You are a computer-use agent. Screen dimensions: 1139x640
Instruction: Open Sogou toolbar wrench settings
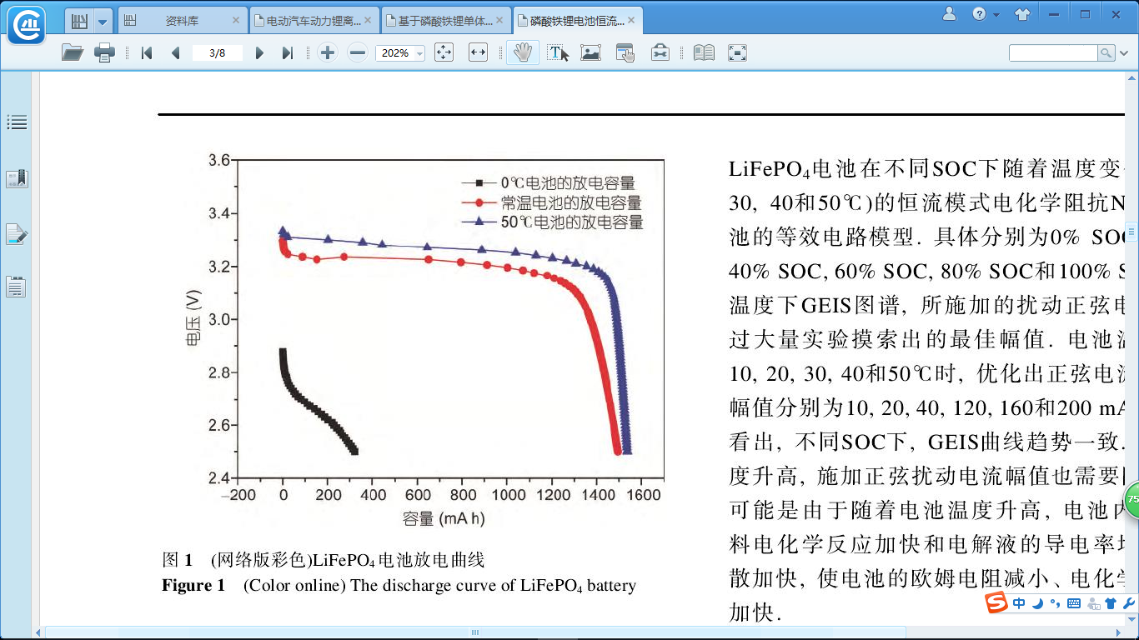(1129, 603)
